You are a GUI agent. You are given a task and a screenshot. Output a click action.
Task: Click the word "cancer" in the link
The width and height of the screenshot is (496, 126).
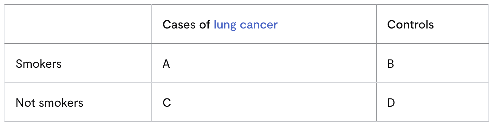tap(258, 25)
